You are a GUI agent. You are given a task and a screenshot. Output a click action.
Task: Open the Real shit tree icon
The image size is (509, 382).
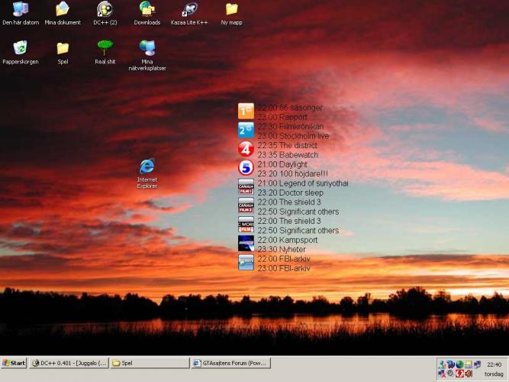[105, 49]
